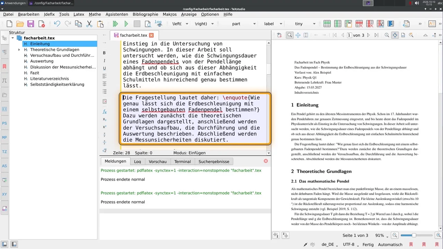The width and height of the screenshot is (443, 249).
Task: Click the orange open-folder icon
Action: click(20, 24)
